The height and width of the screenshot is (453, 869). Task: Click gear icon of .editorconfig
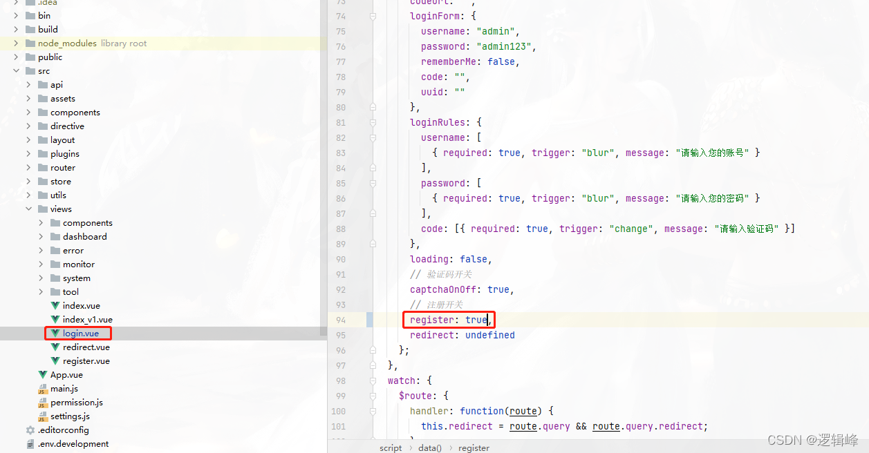(30, 430)
